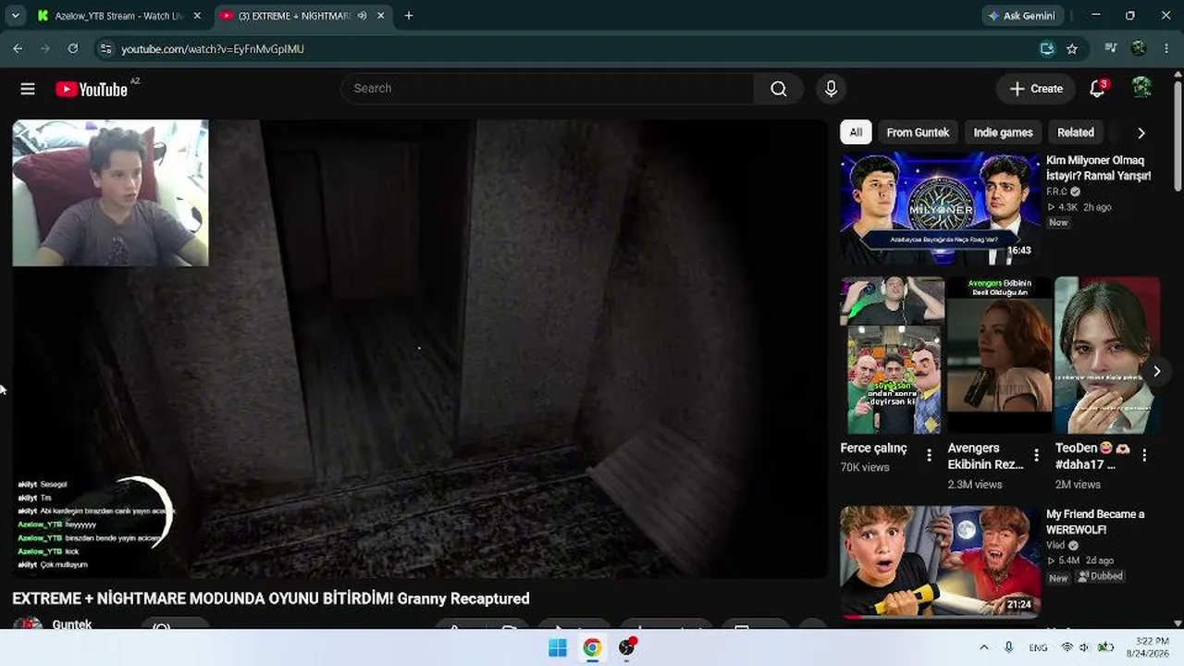Go to YouTube home via logo
Screen dimensions: 1184x666
pyautogui.click(x=92, y=89)
